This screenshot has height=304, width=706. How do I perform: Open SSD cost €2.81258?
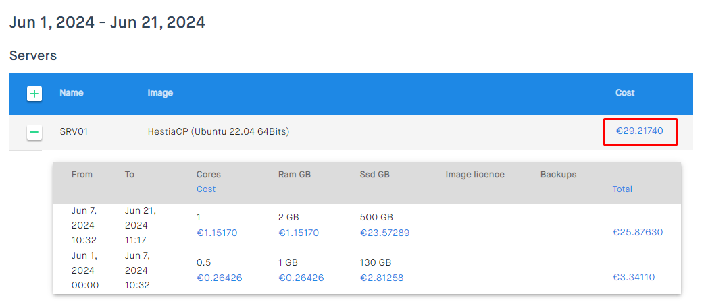pyautogui.click(x=382, y=278)
